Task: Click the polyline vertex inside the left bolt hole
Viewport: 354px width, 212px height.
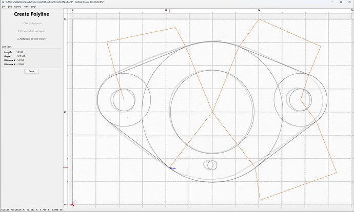Action: coord(124,99)
